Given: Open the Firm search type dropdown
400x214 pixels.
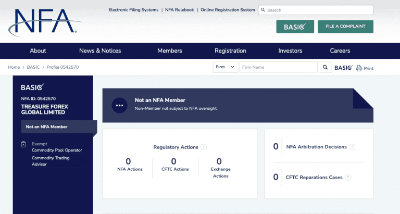Looking at the screenshot, I should pyautogui.click(x=226, y=67).
